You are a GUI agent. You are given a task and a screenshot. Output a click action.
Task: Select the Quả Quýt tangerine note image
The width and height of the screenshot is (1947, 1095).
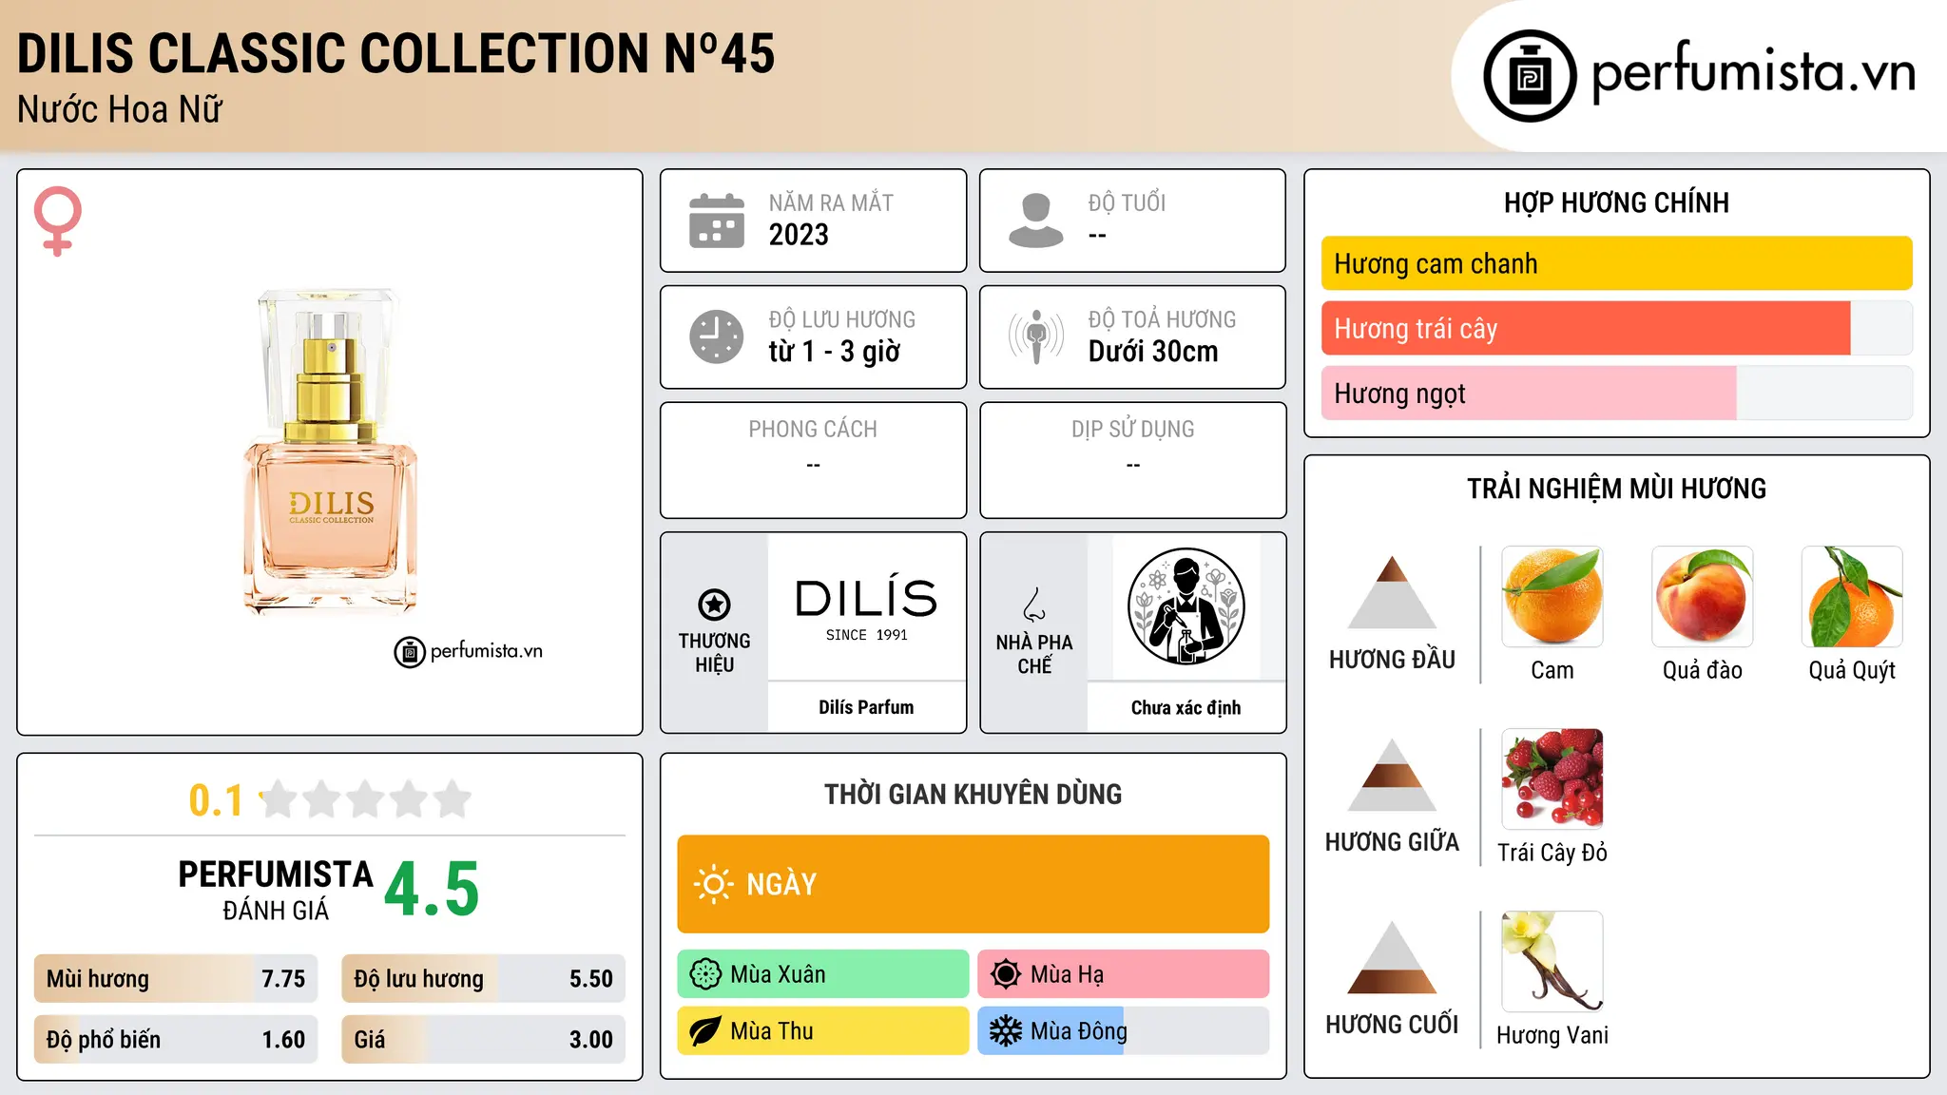[x=1852, y=597]
